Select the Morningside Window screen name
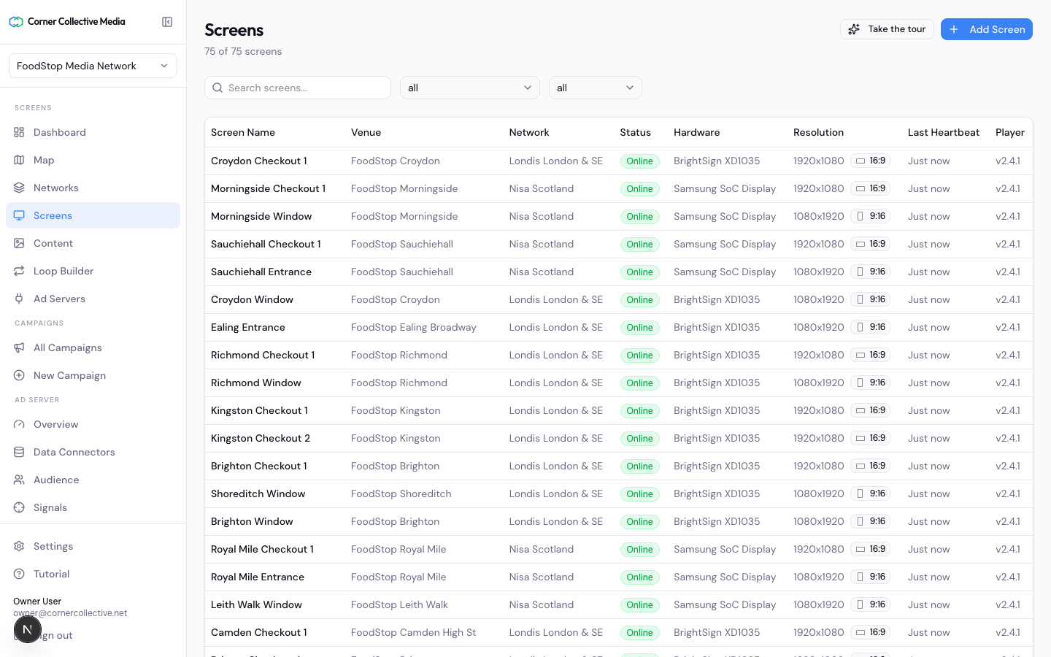 261,216
